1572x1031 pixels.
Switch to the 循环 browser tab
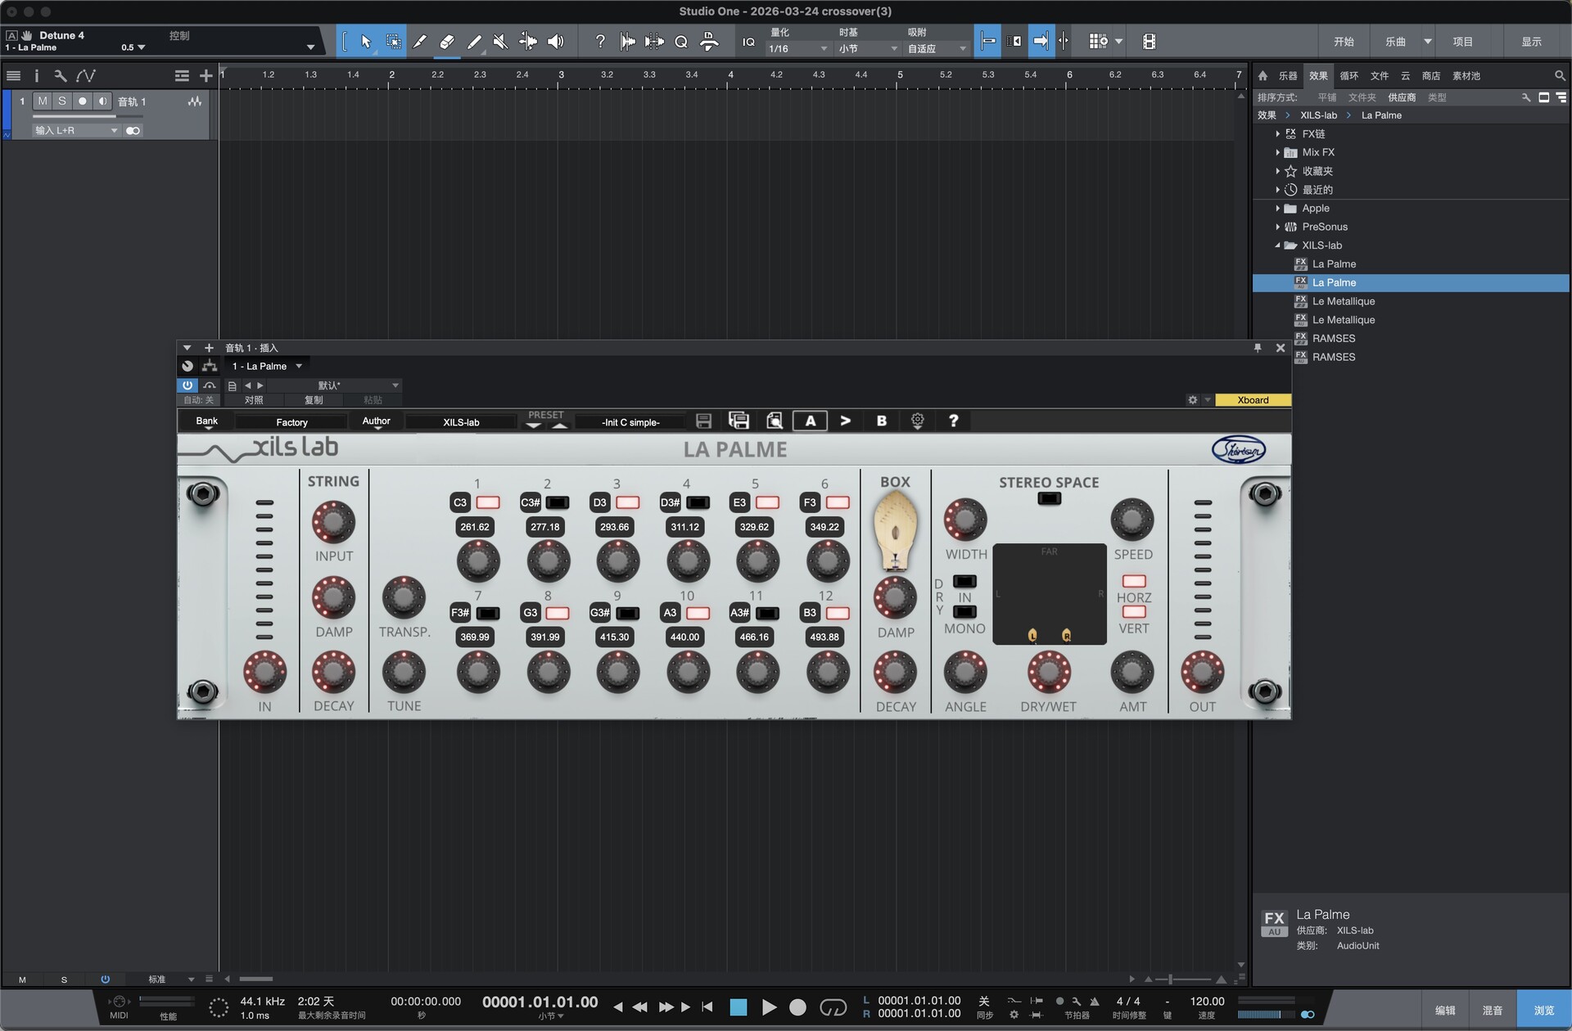tap(1348, 76)
